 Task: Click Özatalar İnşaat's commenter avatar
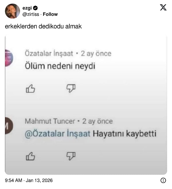[8, 57]
